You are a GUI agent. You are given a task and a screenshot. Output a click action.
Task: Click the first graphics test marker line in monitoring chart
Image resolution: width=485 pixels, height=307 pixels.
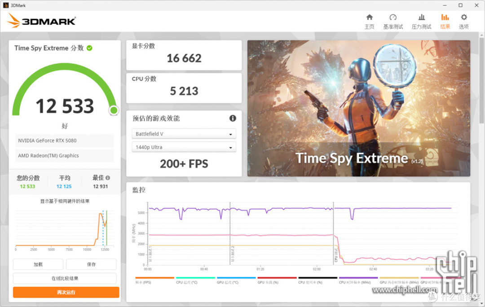pos(148,233)
